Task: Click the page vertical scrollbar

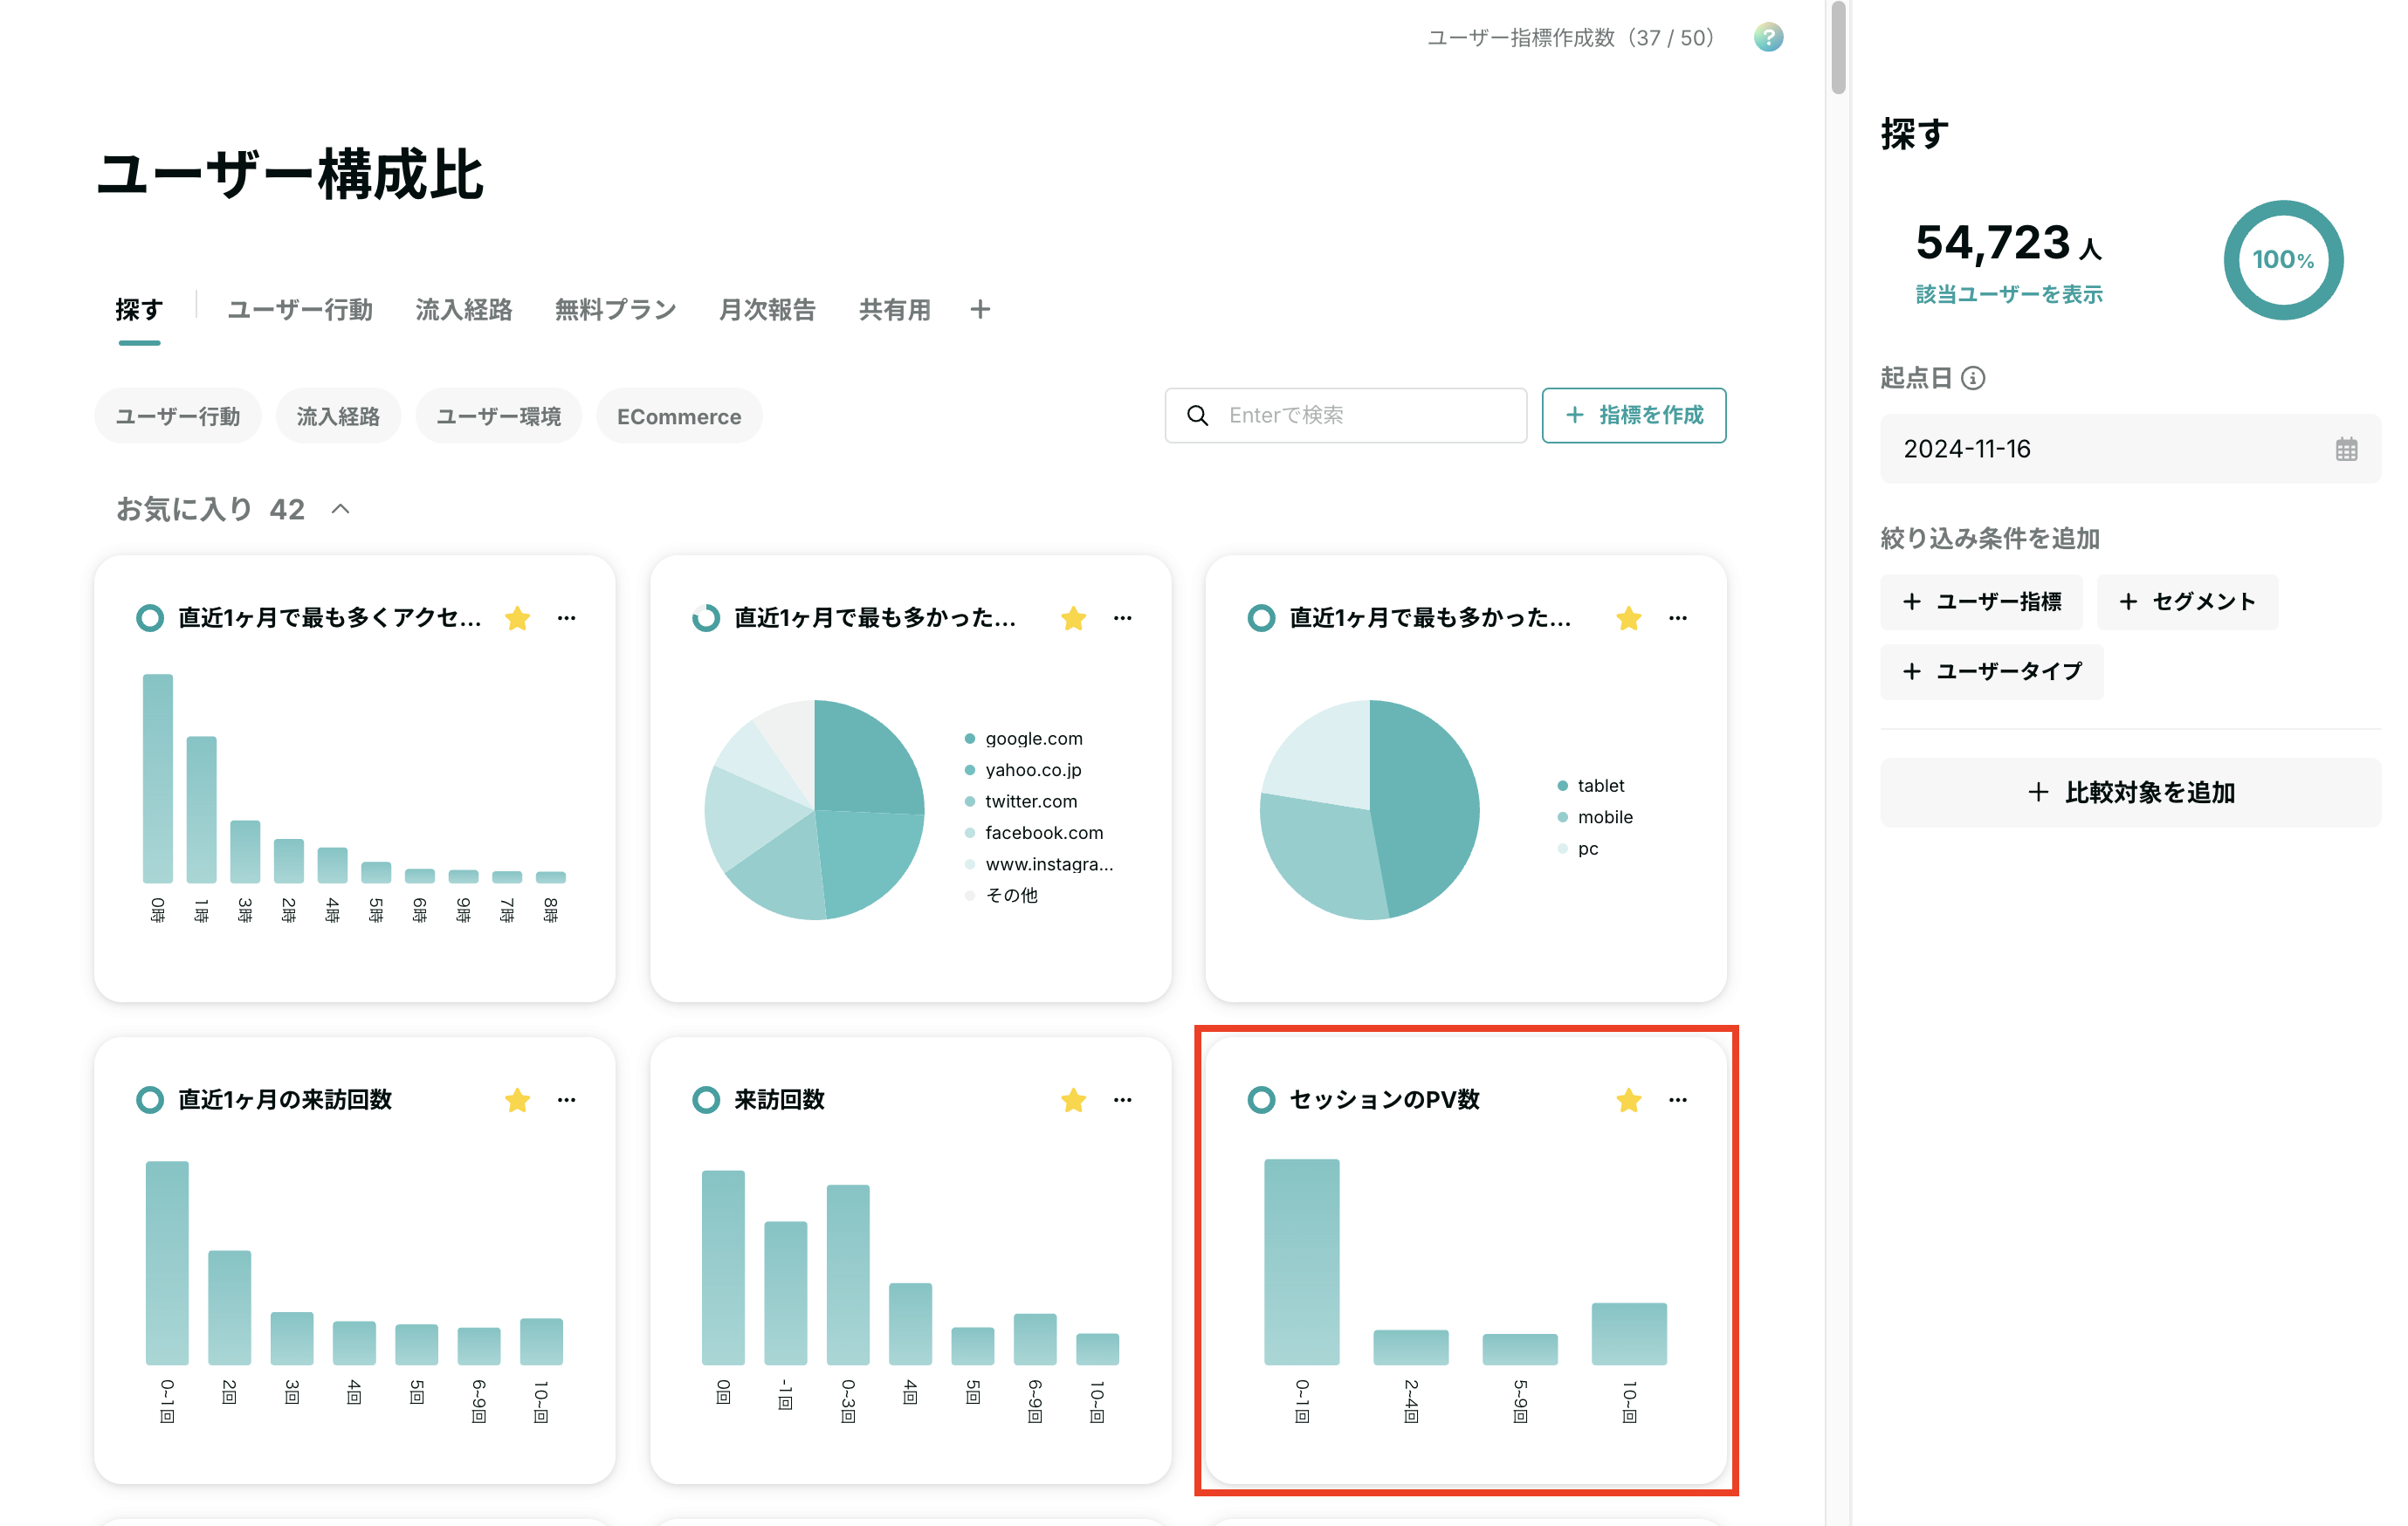Action: [x=1838, y=48]
